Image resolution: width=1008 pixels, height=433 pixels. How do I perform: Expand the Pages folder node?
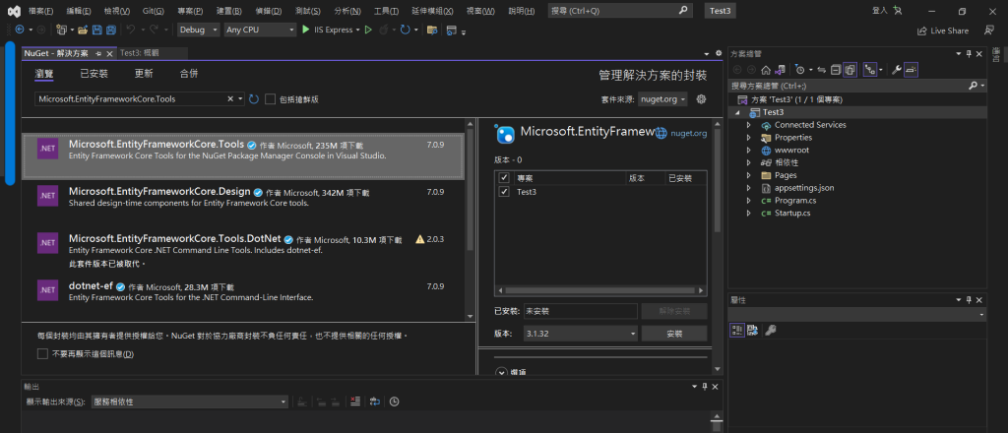click(x=749, y=175)
